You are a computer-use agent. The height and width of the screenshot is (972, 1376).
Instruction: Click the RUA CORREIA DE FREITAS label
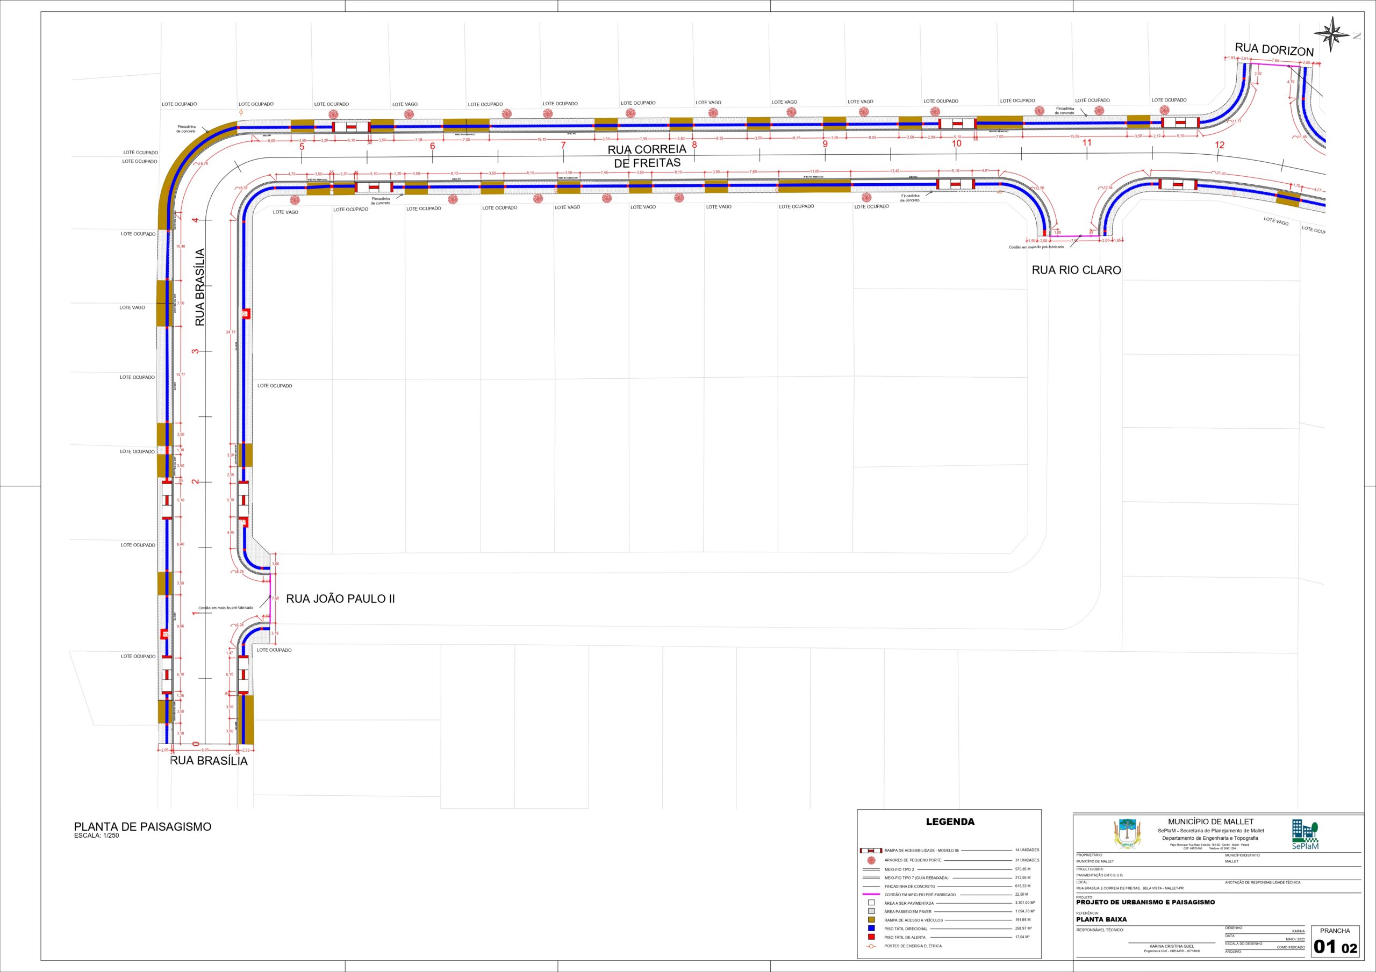coord(647,156)
